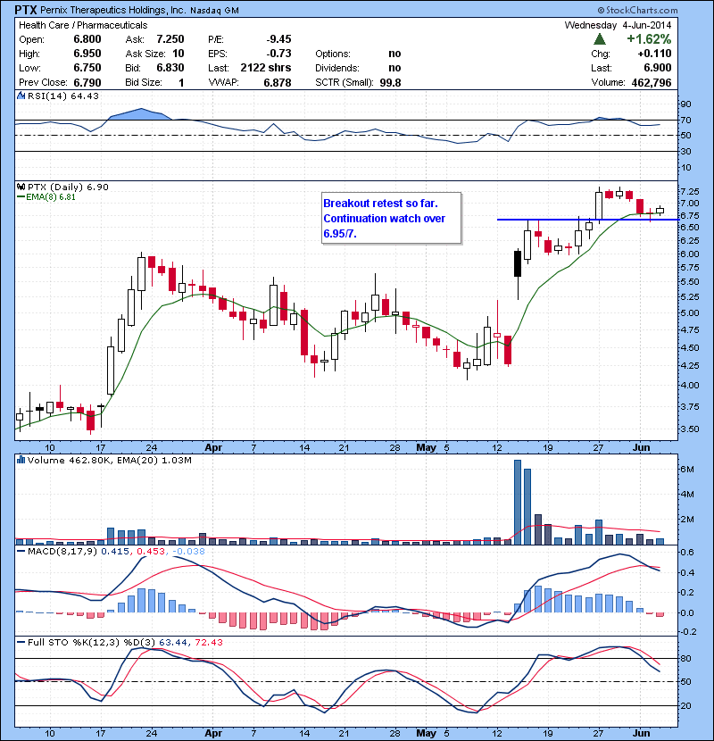Viewport: 714px width, 741px height.
Task: Click Health Care / Pharmaceuticals sector label
Action: (x=83, y=25)
